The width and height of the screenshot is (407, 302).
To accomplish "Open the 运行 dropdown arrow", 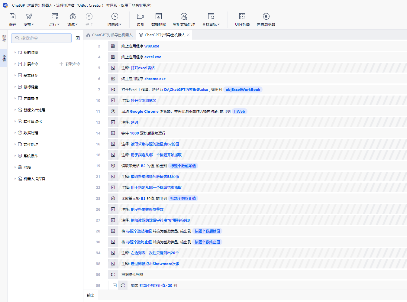I will tap(58, 24).
